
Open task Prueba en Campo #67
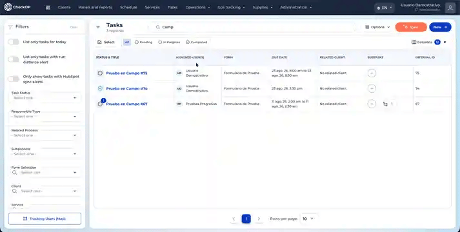click(126, 104)
